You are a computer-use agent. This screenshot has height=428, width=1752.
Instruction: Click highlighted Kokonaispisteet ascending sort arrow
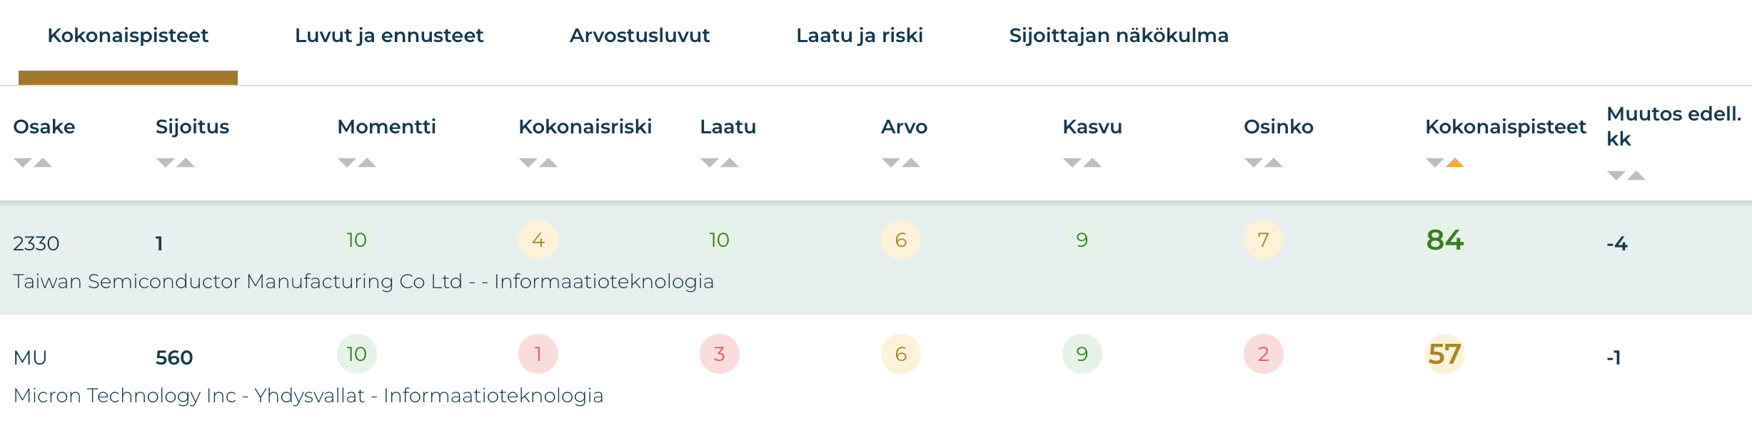point(1455,163)
